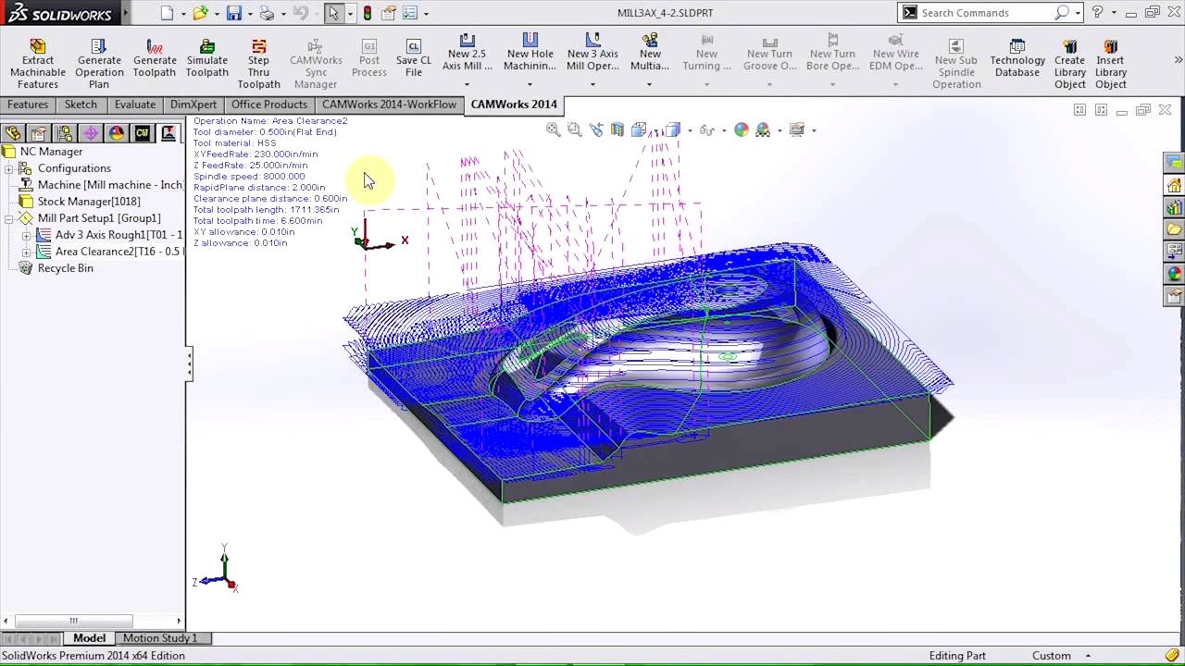Create a new document
The width and height of the screenshot is (1185, 666).
167,13
